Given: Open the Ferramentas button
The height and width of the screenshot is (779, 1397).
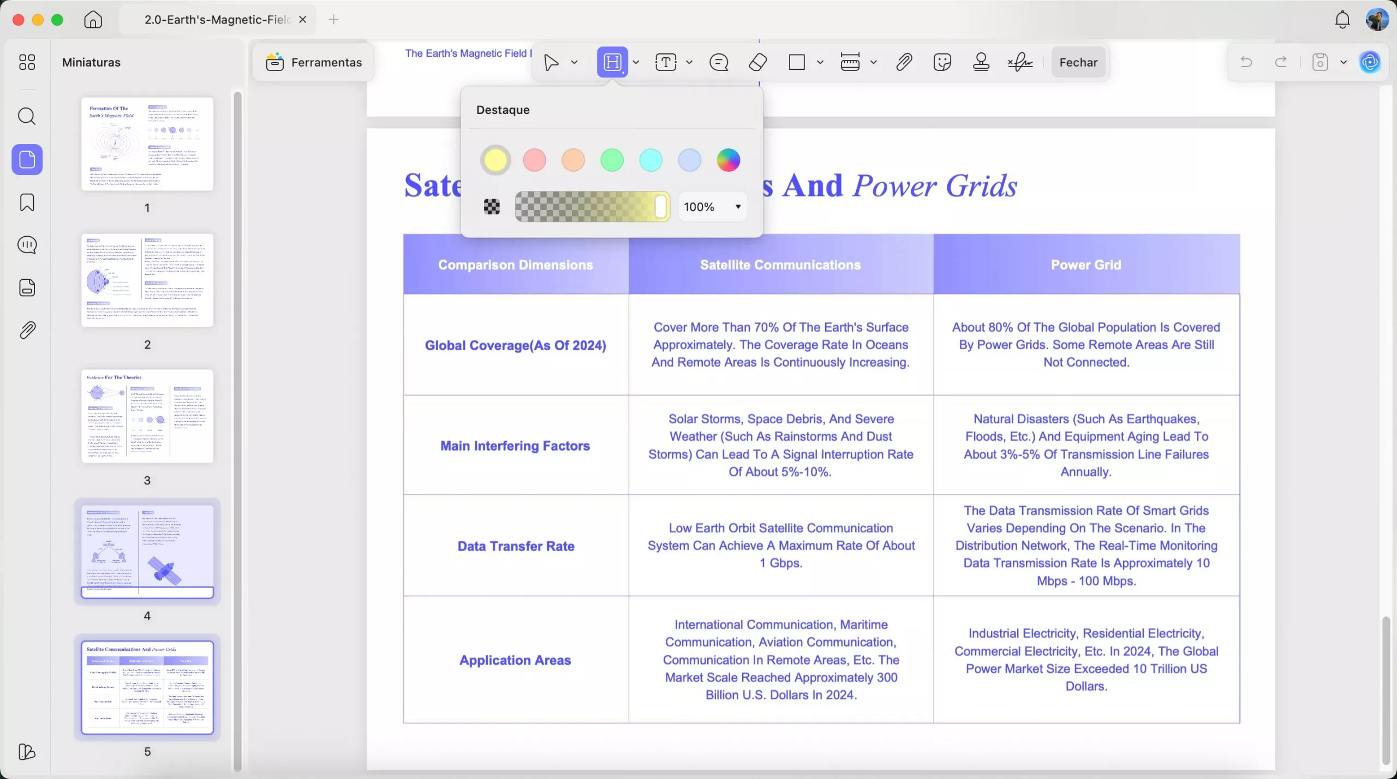Looking at the screenshot, I should tap(314, 62).
